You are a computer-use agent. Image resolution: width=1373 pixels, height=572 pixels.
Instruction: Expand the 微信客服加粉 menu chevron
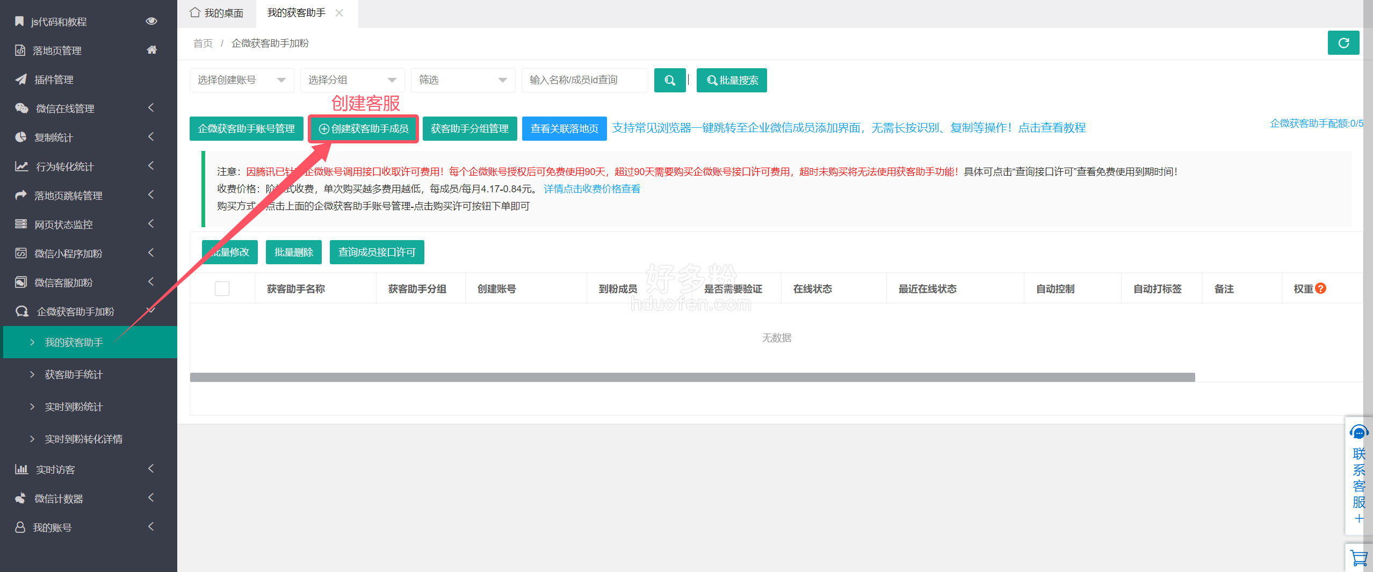click(x=151, y=282)
